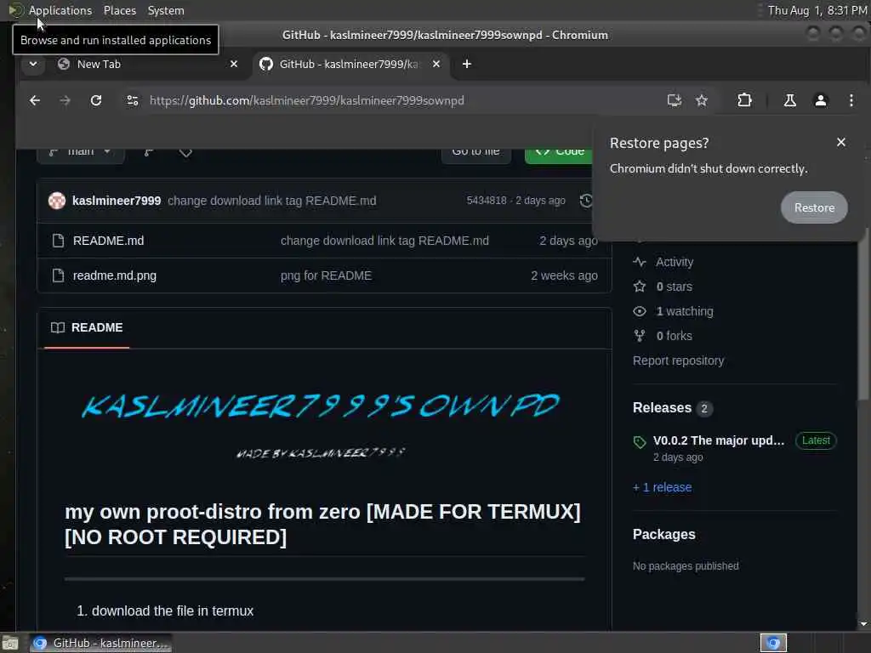The image size is (871, 653).
Task: Open Chrome Labs flask icon
Action: click(x=789, y=100)
